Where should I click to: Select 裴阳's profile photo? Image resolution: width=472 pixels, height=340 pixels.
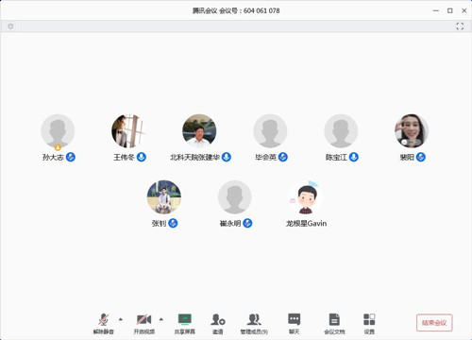[412, 131]
